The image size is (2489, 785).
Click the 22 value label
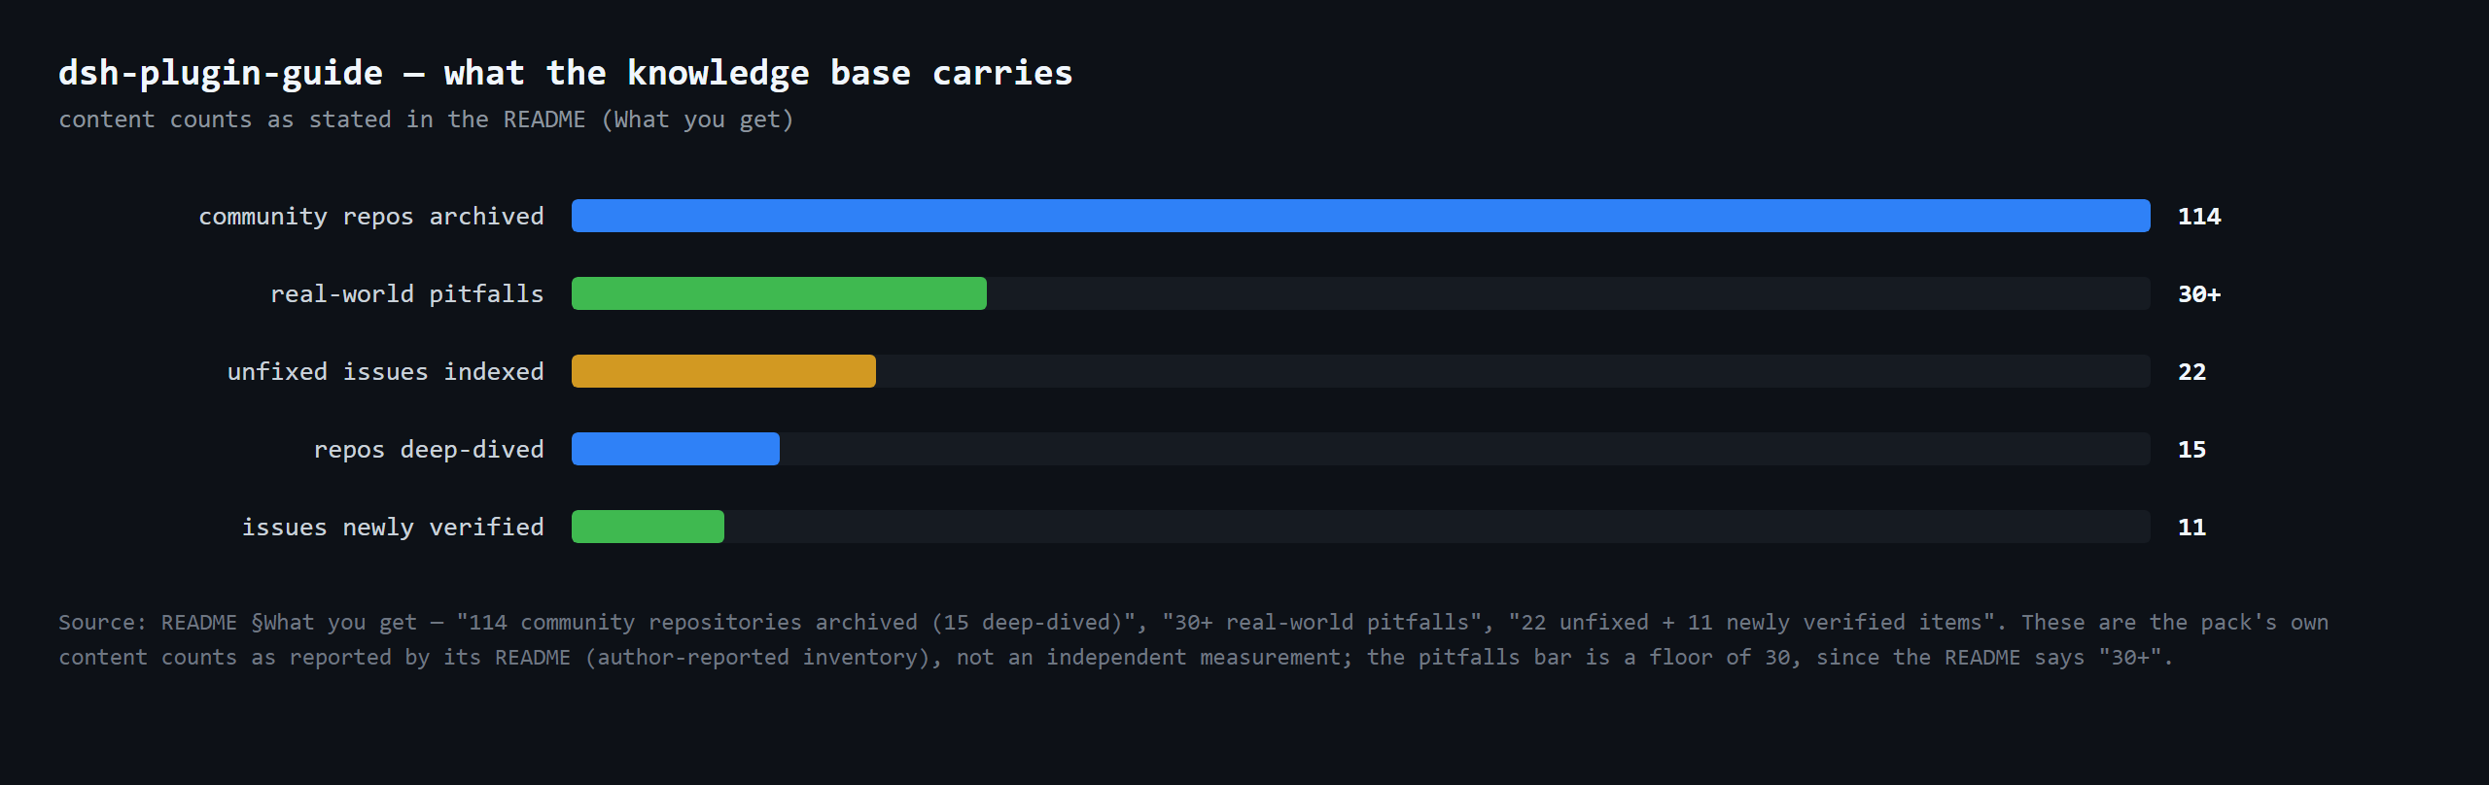pos(2191,372)
